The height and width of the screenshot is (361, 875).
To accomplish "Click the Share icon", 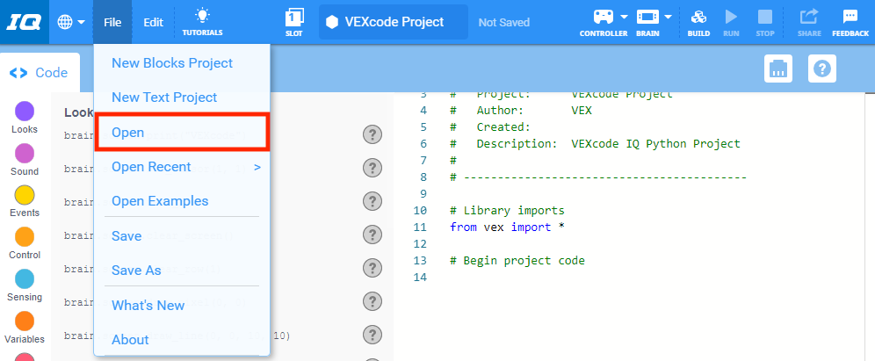I will [x=809, y=22].
